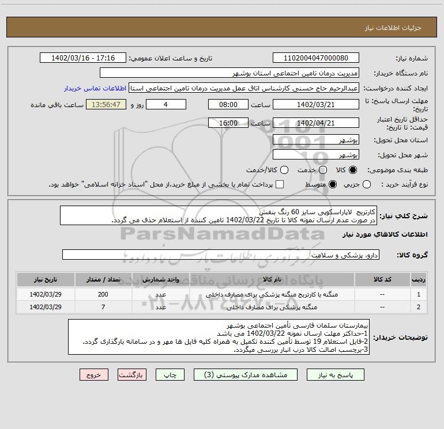Viewport: 444px width, 429px height.
Task: Click the چاپ print button
Action: pos(170,375)
